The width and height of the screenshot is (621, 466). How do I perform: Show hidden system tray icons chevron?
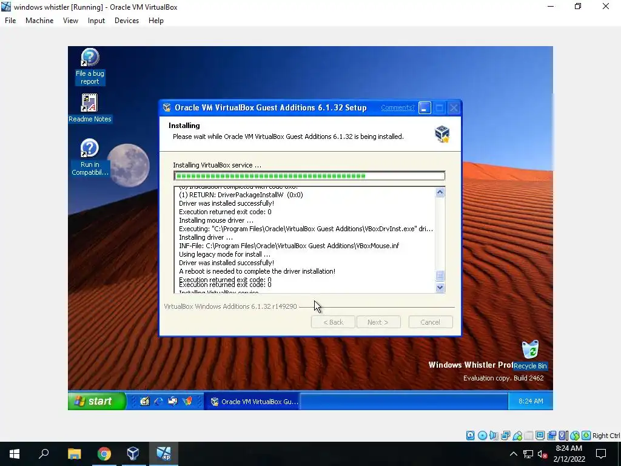coord(513,454)
